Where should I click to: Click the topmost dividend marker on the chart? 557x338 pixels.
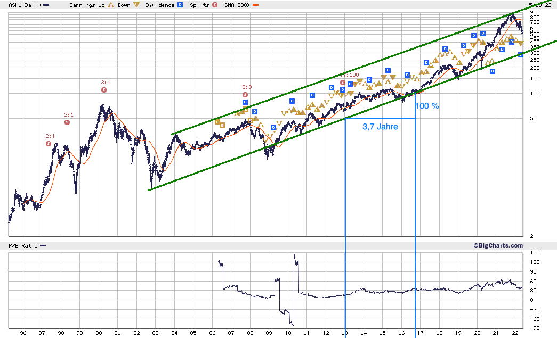click(x=483, y=34)
